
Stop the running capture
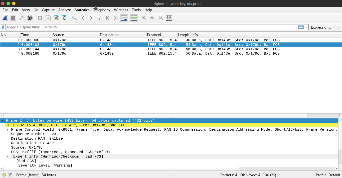tap(14, 18)
